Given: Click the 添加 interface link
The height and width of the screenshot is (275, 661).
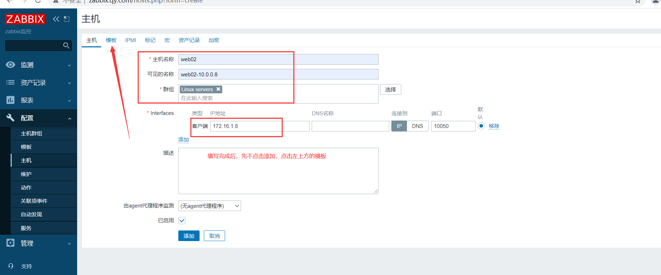Looking at the screenshot, I should [x=184, y=140].
